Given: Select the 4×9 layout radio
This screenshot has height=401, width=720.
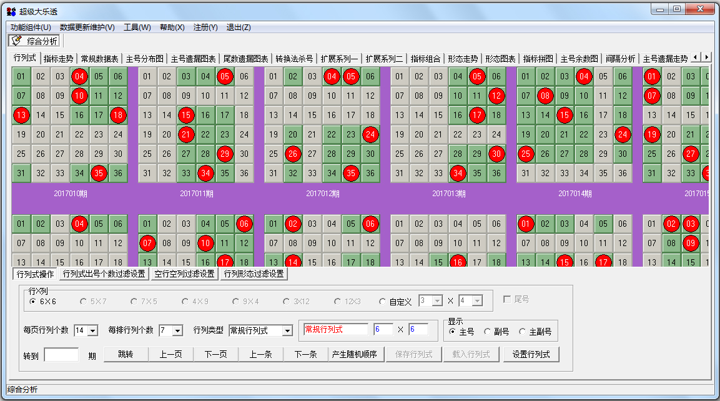Looking at the screenshot, I should tap(185, 301).
